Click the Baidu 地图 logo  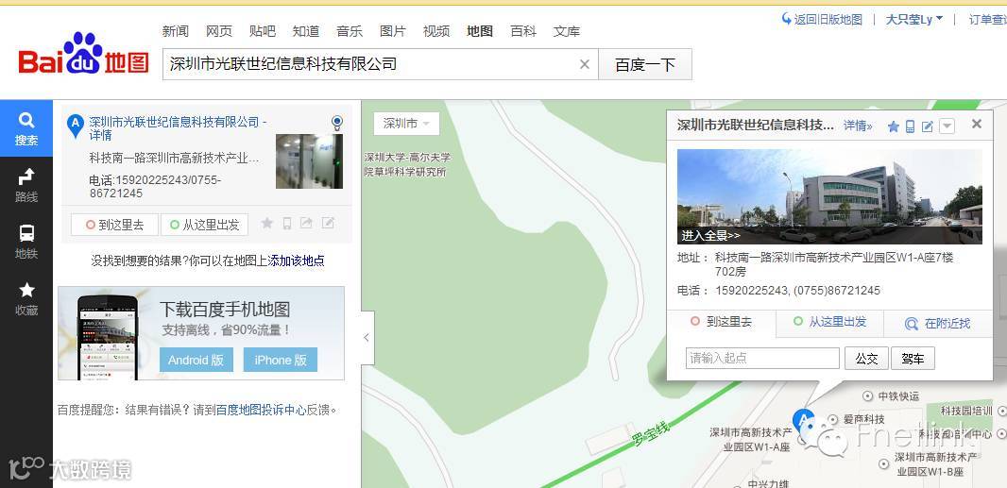(x=83, y=54)
